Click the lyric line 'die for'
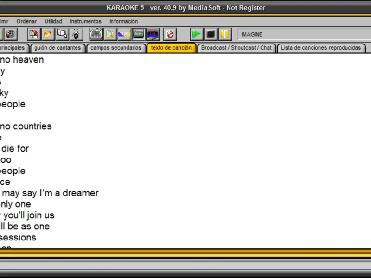The width and height of the screenshot is (371, 278). (15, 148)
